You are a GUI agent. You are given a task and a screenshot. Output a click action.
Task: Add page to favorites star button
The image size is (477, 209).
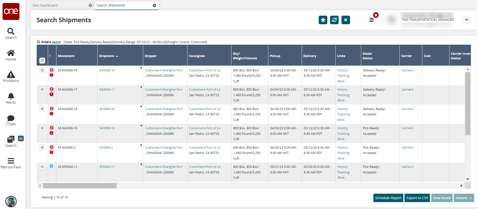323,20
